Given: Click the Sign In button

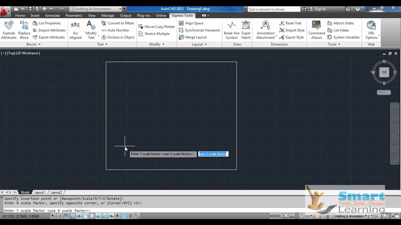Looking at the screenshot, I should coord(317,9).
